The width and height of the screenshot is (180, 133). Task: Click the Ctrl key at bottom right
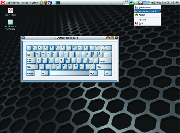(108, 73)
